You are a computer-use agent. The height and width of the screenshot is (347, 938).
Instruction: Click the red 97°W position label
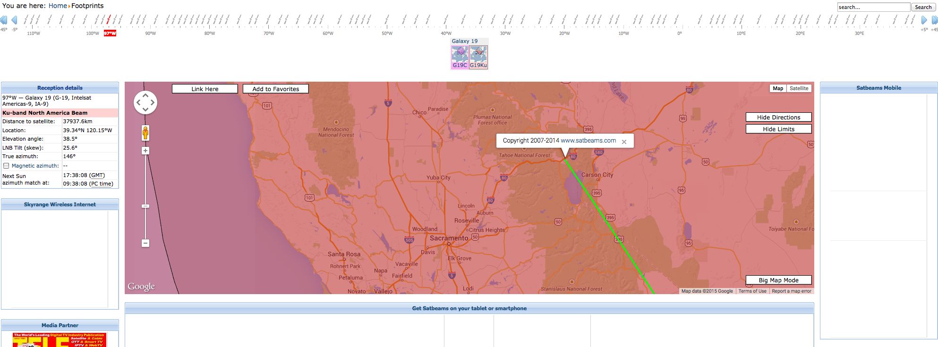110,34
